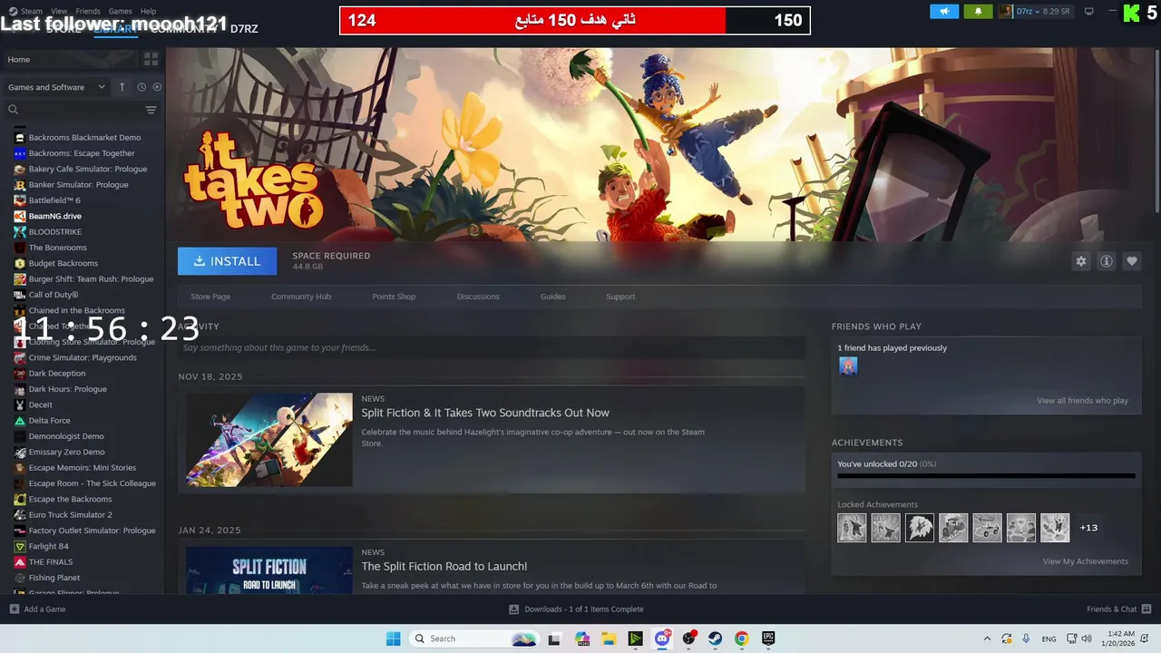Toggle It Takes Two as favorite heart
Image resolution: width=1161 pixels, height=653 pixels.
pos(1132,261)
